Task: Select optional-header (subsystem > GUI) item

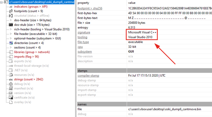Action: (38, 38)
